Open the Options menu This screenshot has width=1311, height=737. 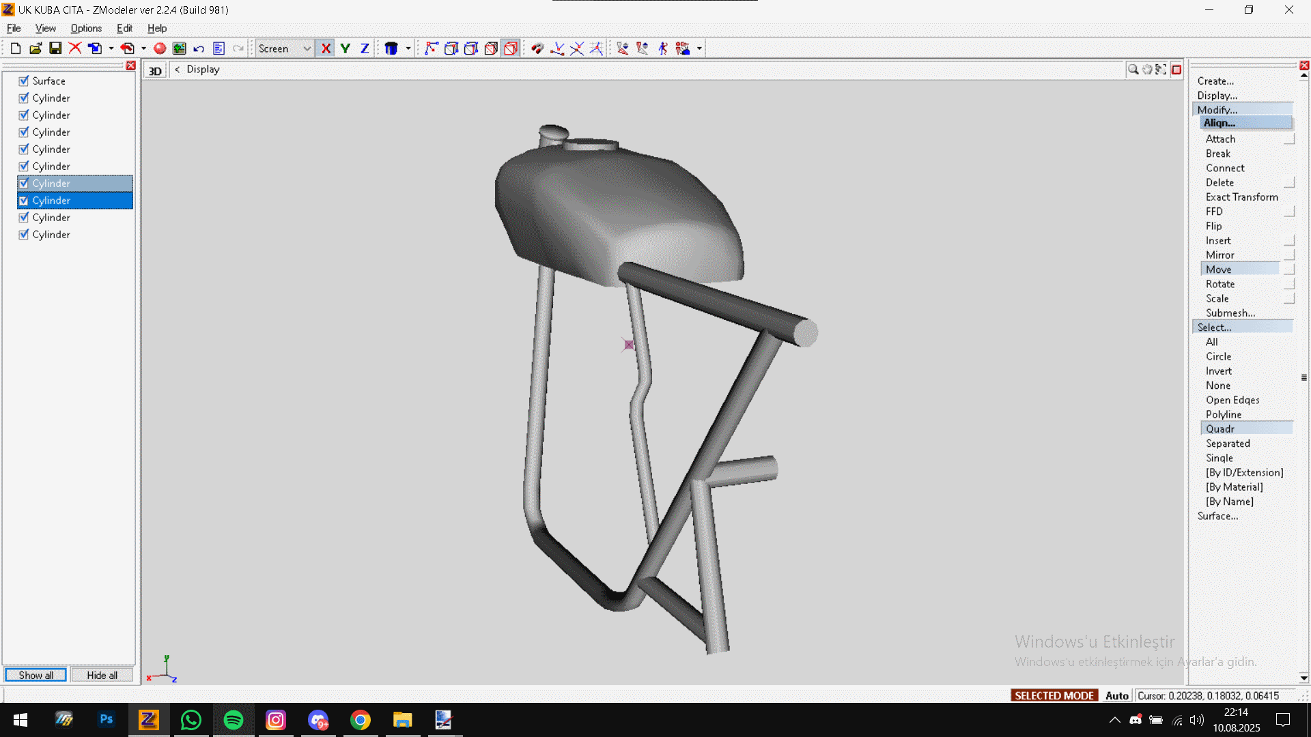pyautogui.click(x=86, y=28)
